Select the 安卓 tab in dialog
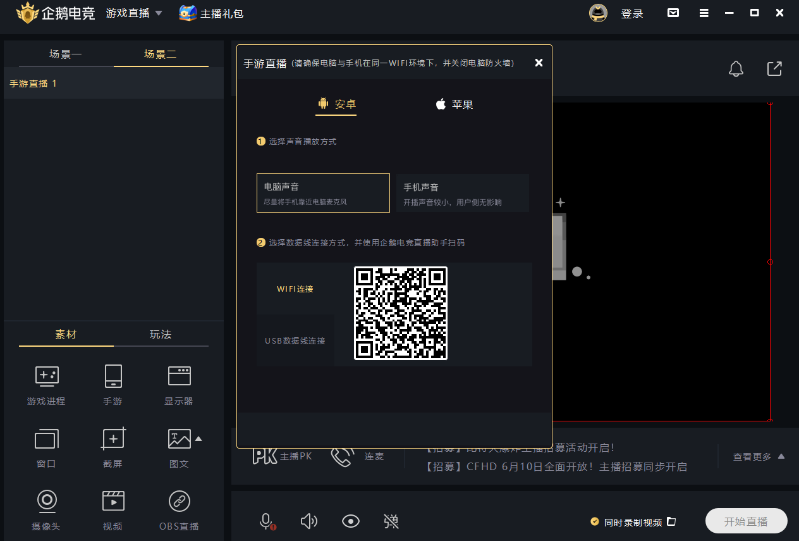The height and width of the screenshot is (541, 799). (336, 104)
